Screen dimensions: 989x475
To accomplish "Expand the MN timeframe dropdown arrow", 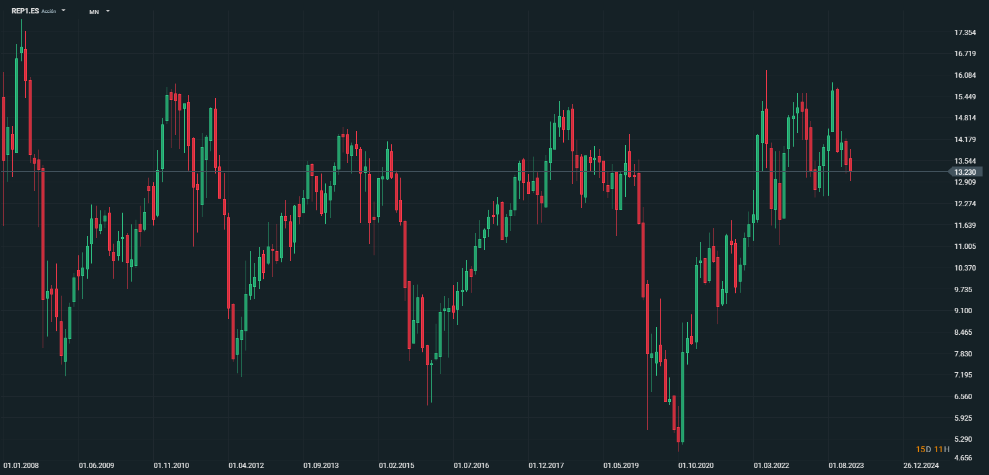I will point(108,11).
